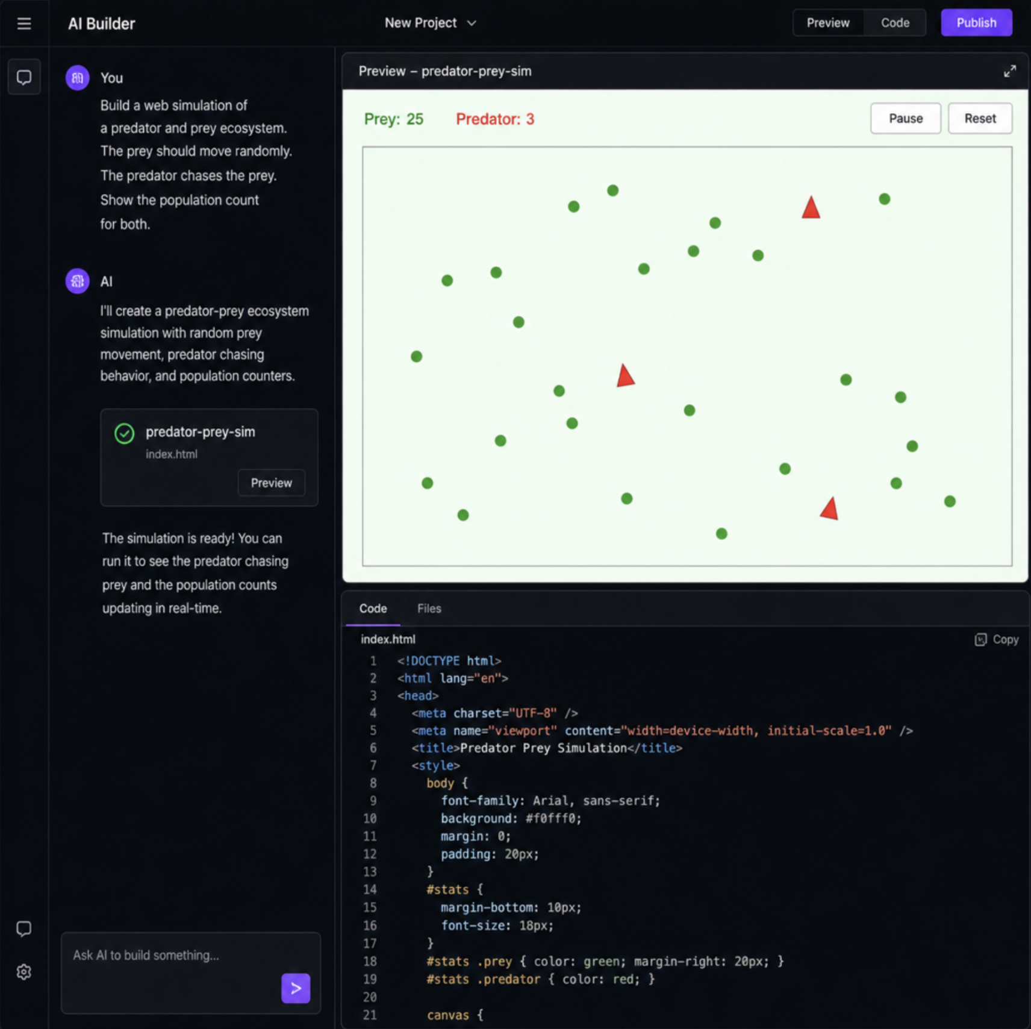Image resolution: width=1031 pixels, height=1029 pixels.
Task: Click the copy icon beside Copy
Action: (980, 639)
